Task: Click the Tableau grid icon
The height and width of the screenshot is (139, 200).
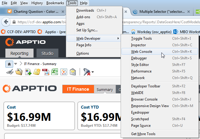Action: point(64,72)
